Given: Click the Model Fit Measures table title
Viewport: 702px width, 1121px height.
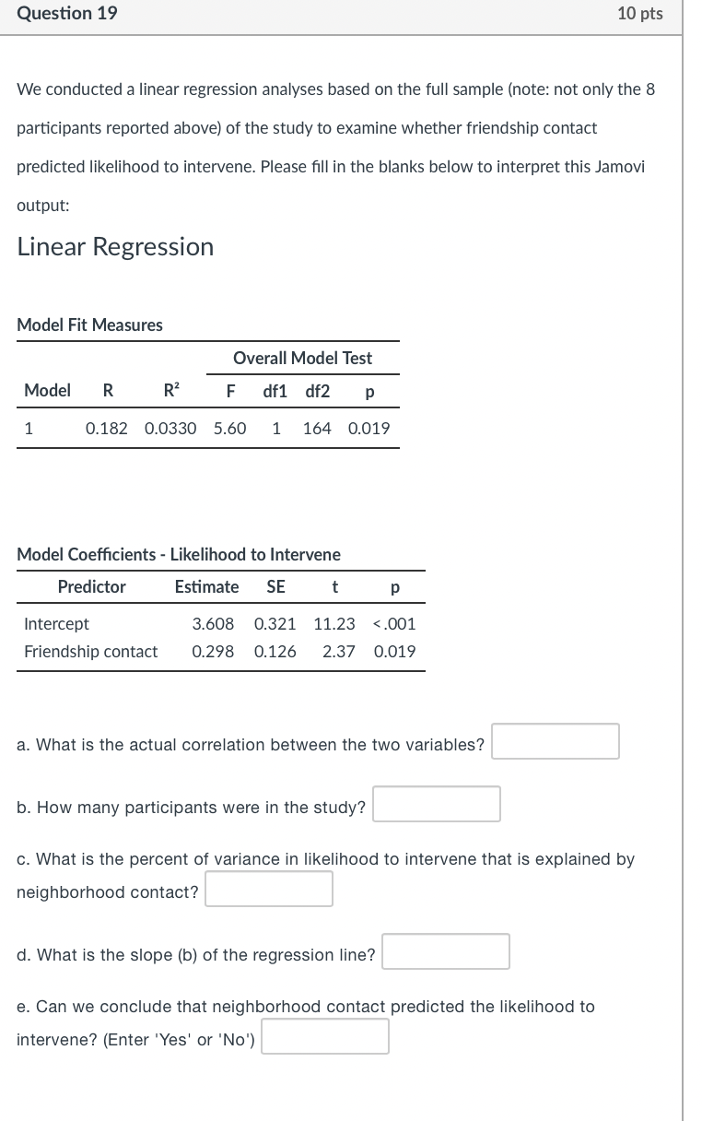Looking at the screenshot, I should click(x=89, y=324).
